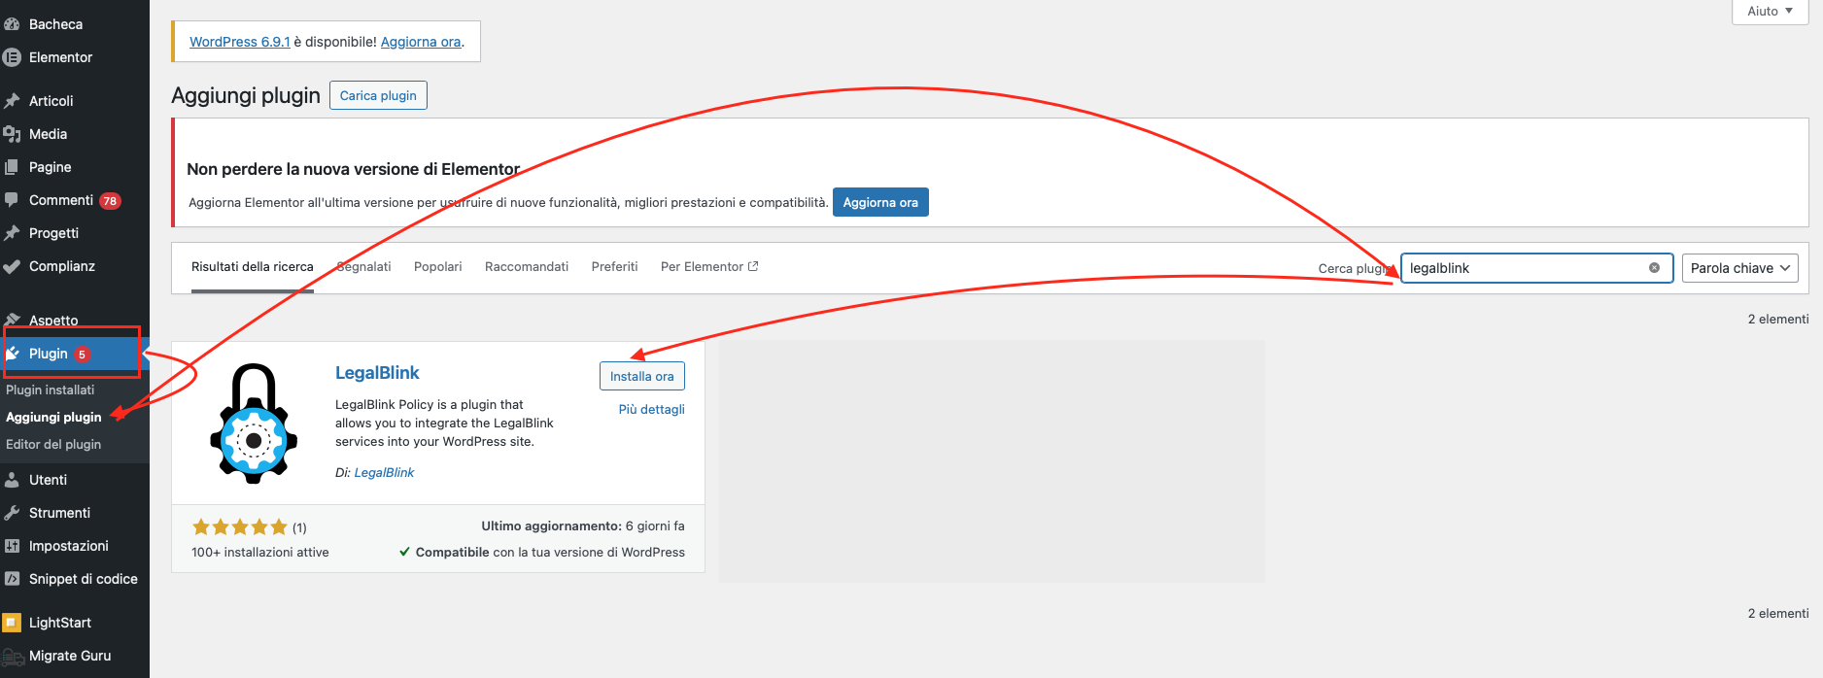
Task: Click the Strumenti wrench icon
Action: [x=12, y=513]
